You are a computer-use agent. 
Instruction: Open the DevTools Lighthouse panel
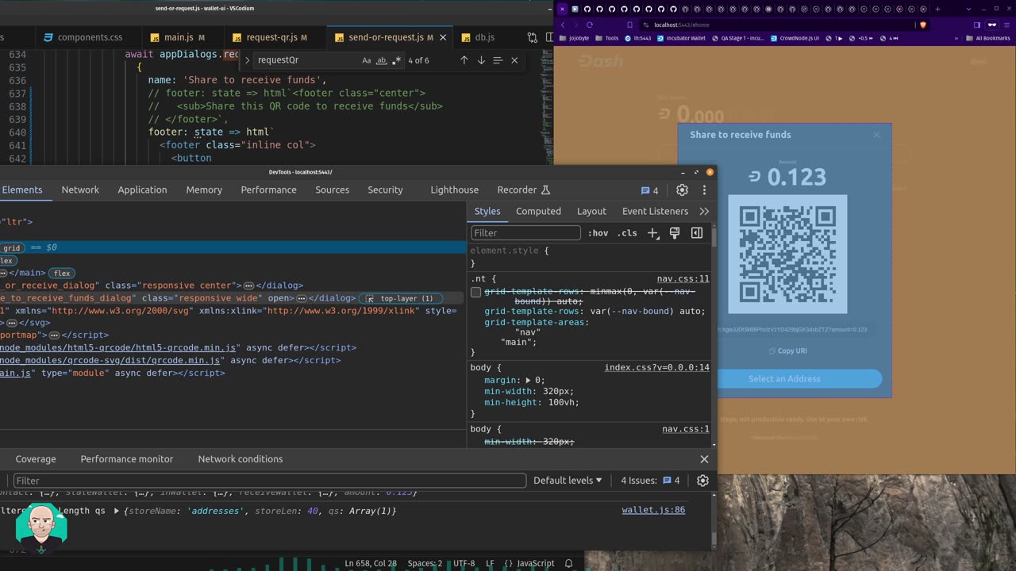(x=454, y=190)
